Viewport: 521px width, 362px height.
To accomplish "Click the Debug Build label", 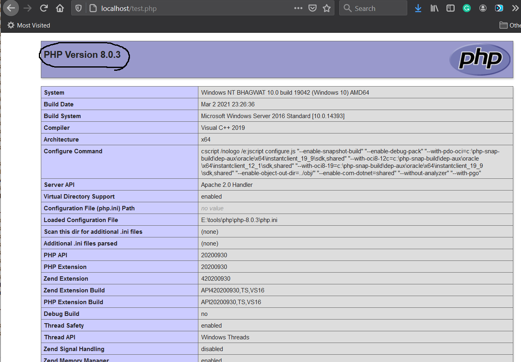I will pyautogui.click(x=62, y=314).
